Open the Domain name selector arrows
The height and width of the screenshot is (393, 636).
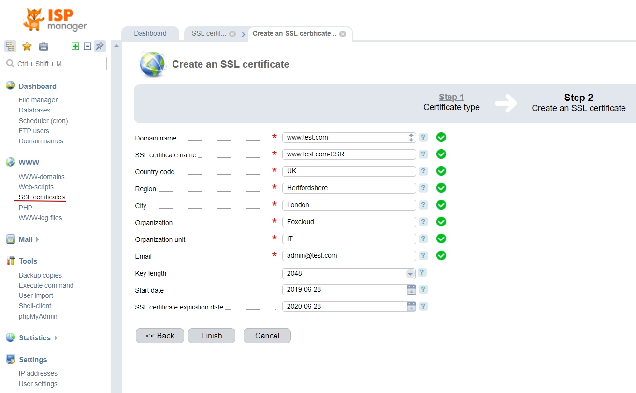411,138
